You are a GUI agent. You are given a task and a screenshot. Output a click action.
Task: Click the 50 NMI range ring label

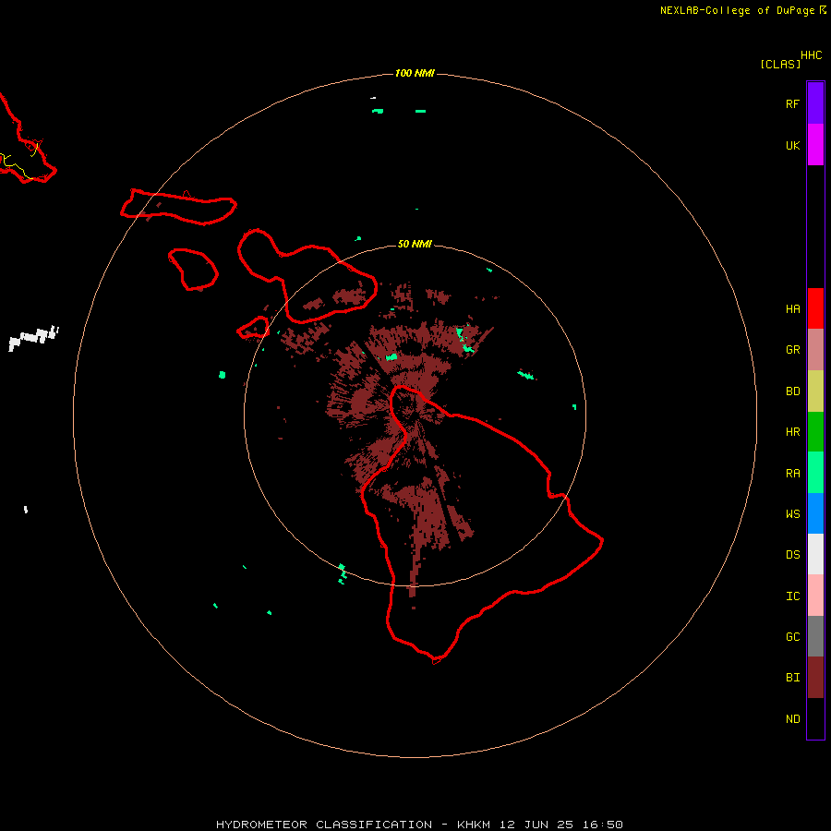[x=415, y=244]
